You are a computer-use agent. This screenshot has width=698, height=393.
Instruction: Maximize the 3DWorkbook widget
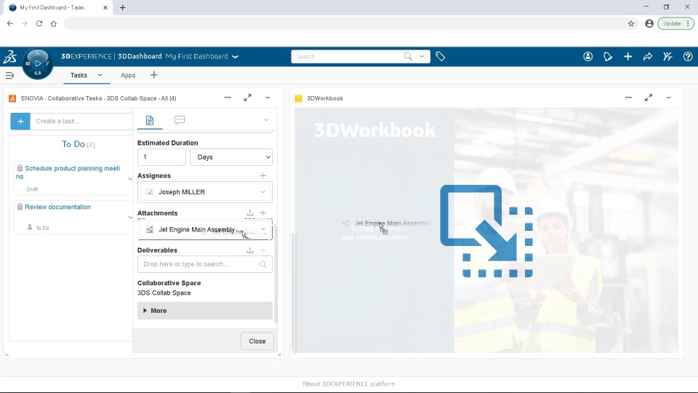pyautogui.click(x=649, y=98)
